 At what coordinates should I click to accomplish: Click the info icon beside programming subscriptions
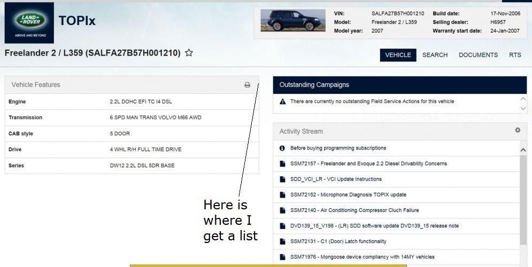tap(282, 148)
